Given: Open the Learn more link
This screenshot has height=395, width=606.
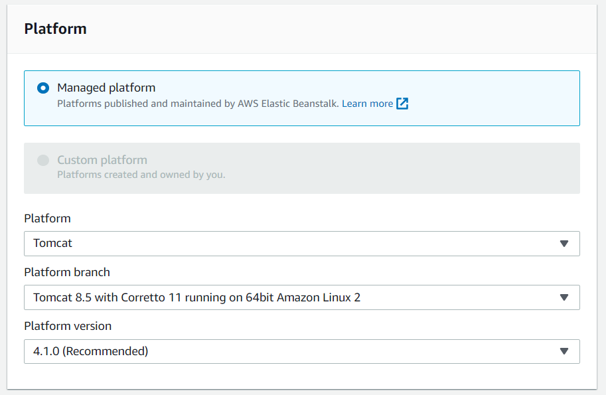Looking at the screenshot, I should pos(367,104).
